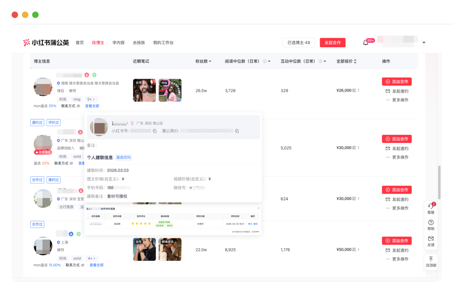Copy the 小红书号 using its copy icon

tap(155, 131)
